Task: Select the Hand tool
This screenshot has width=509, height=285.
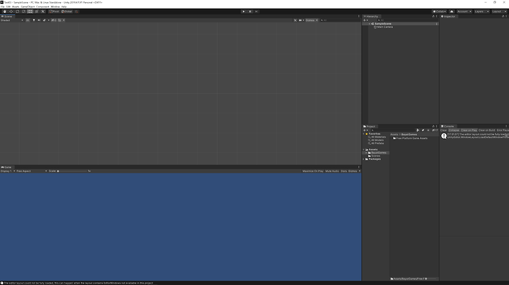Action: [5, 12]
